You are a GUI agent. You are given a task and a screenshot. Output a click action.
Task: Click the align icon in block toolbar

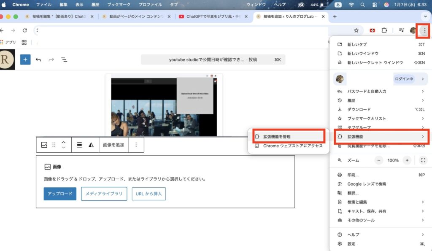click(79, 145)
